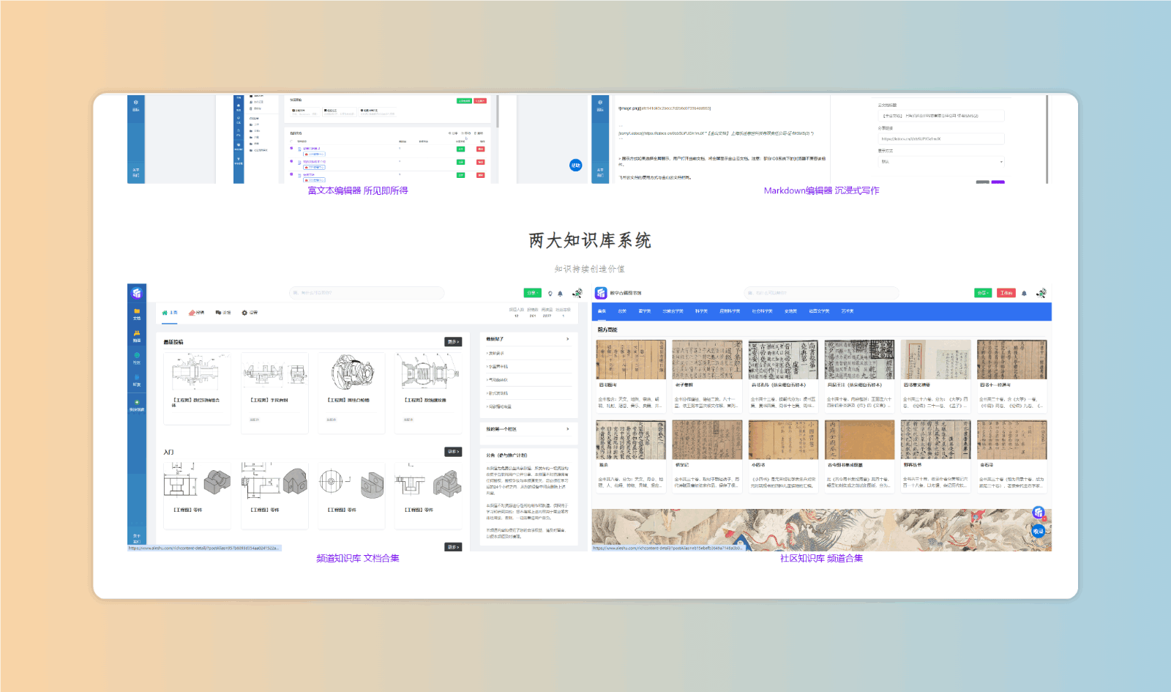Viewport: 1171px width, 692px height.
Task: Open the 社区知识库 频道合集 link
Action: tap(821, 558)
